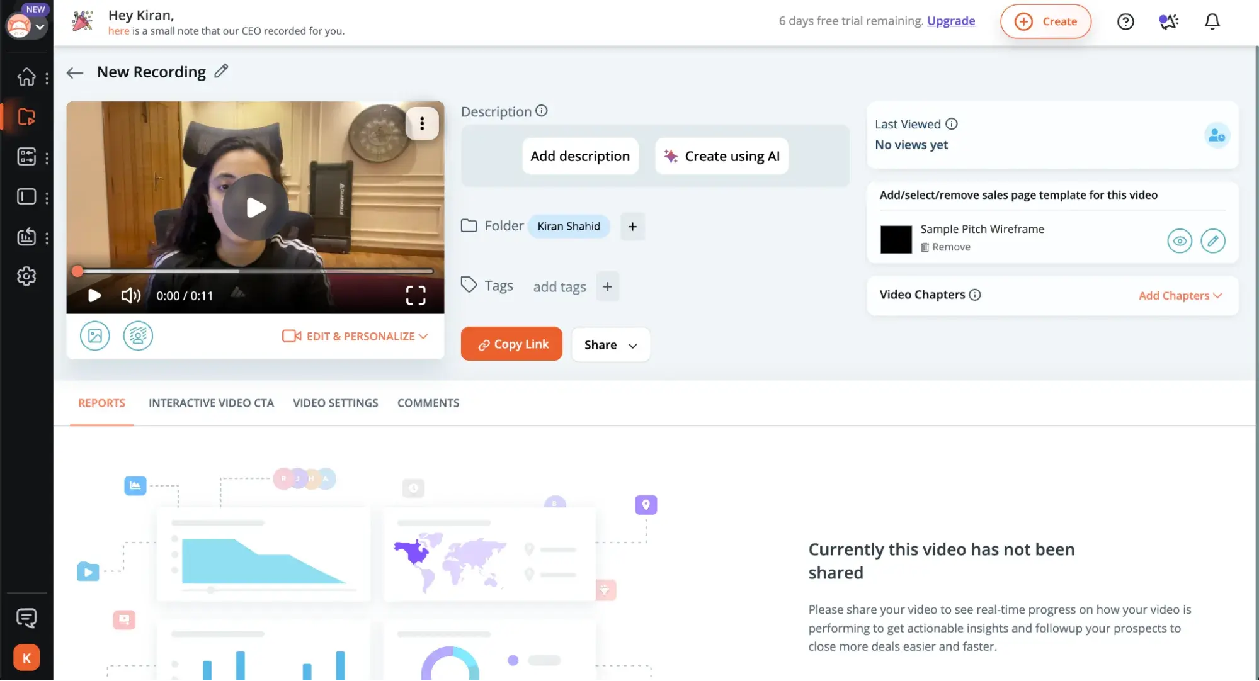Switch to Interactive Video CTA tab
Image resolution: width=1259 pixels, height=681 pixels.
click(211, 403)
